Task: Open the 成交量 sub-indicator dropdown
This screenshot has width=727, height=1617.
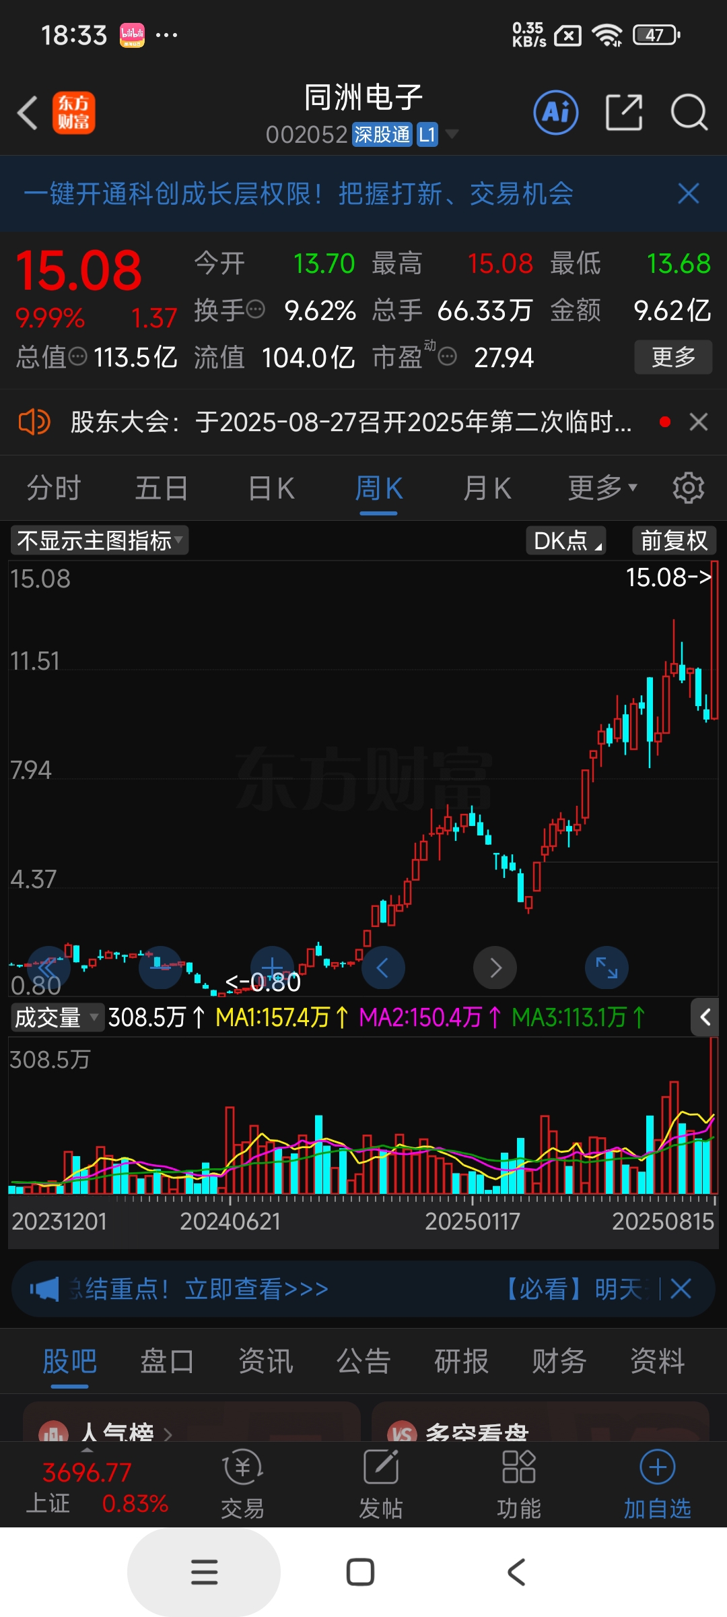Action: 57,1017
